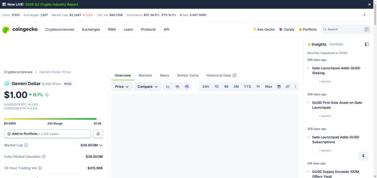The image size is (377, 178).
Task: Select the YTD chart range
Action: tap(247, 87)
